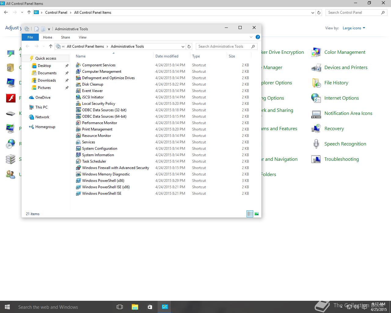Open Desktop in the navigation pane
Viewport: 391px width, 313px height.
pos(44,66)
